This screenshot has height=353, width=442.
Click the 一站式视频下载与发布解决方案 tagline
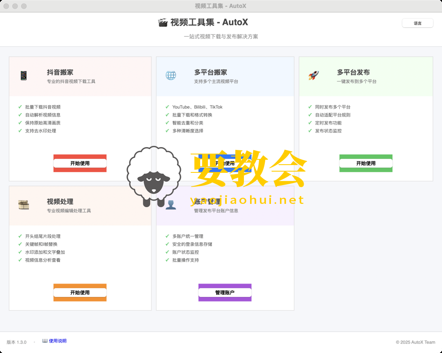pyautogui.click(x=221, y=36)
